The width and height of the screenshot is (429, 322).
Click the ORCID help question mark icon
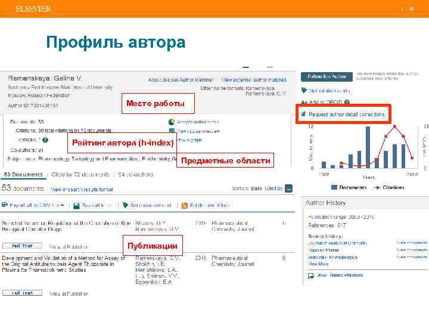(347, 102)
